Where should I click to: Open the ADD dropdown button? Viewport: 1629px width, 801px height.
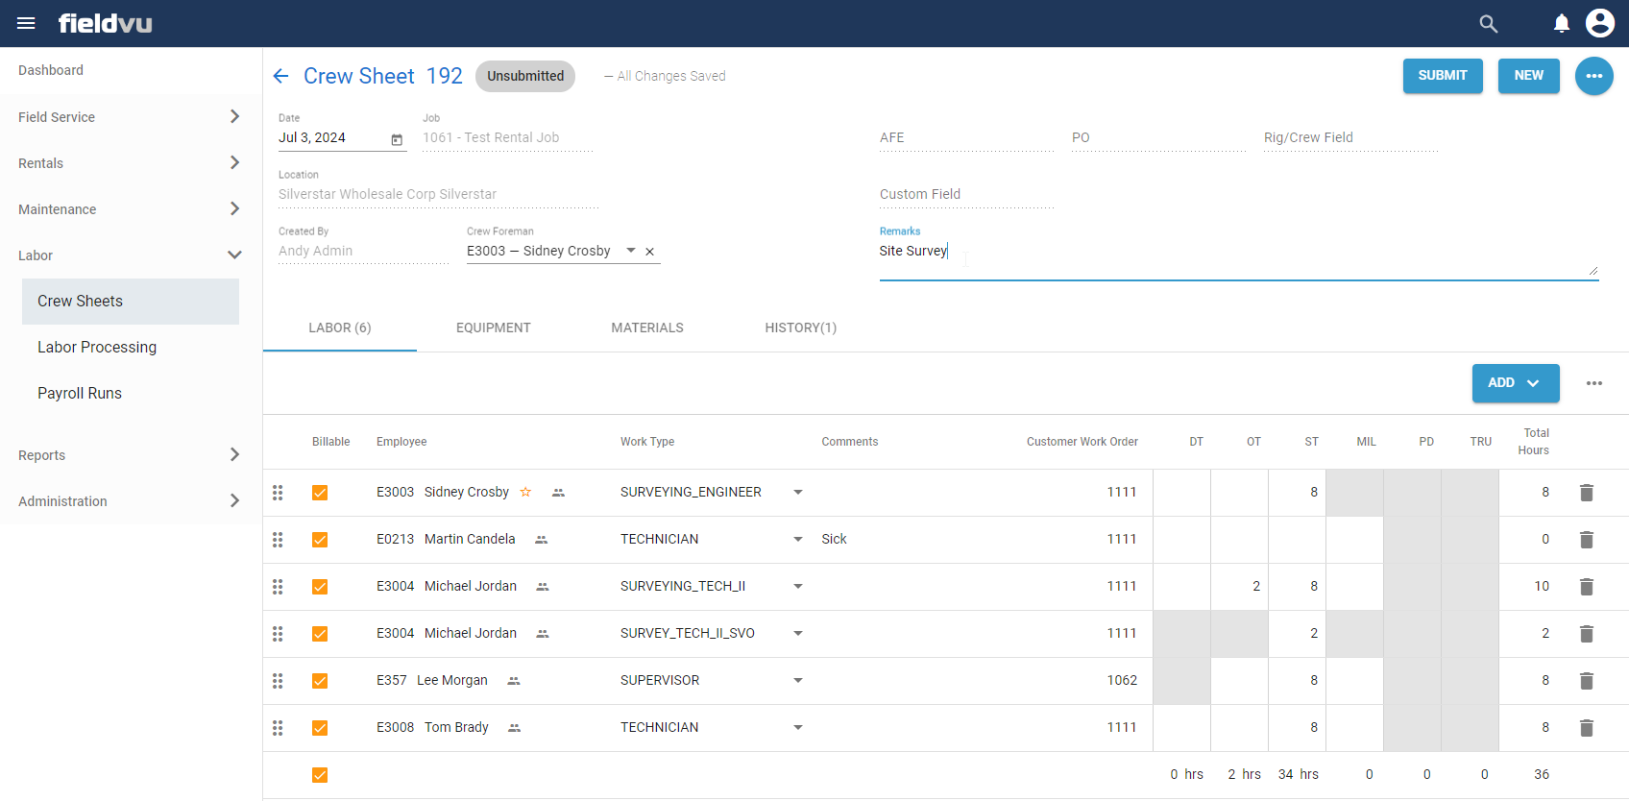(x=1515, y=383)
